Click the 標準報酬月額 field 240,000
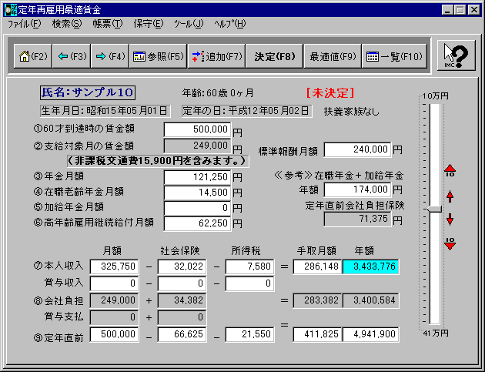Image resolution: width=485 pixels, height=372 pixels. (357, 149)
